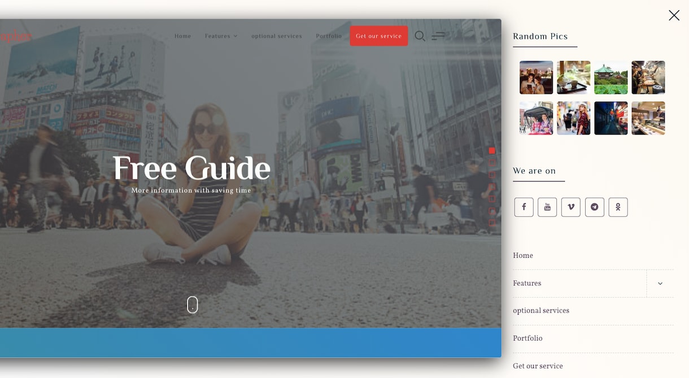Click 'More information with saving time' subtitle
Viewport: 689px width, 378px height.
coord(191,190)
